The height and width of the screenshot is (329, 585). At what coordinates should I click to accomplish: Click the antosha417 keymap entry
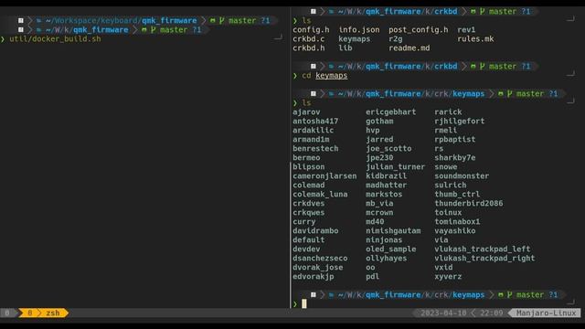pyautogui.click(x=315, y=122)
